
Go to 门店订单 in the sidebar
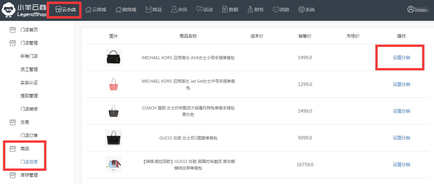[x=29, y=135]
